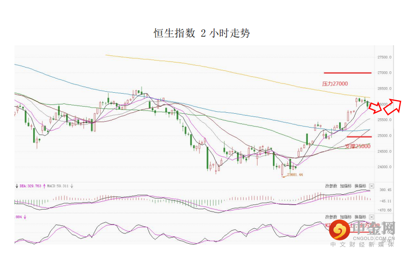This screenshot has height=253, width=402.
Task: Click the pink up arrow after DEA value
Action: click(x=45, y=185)
